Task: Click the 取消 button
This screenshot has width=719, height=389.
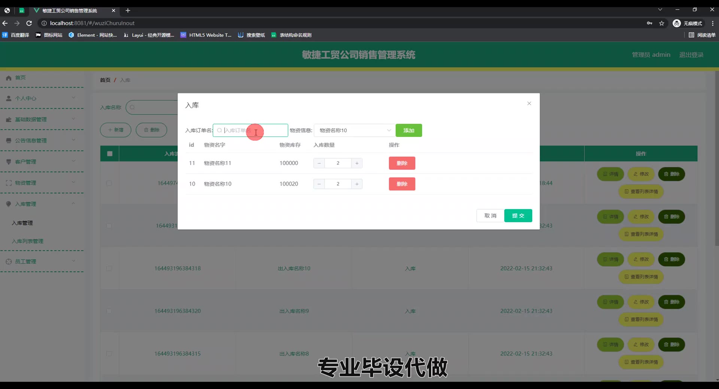Action: tap(490, 215)
